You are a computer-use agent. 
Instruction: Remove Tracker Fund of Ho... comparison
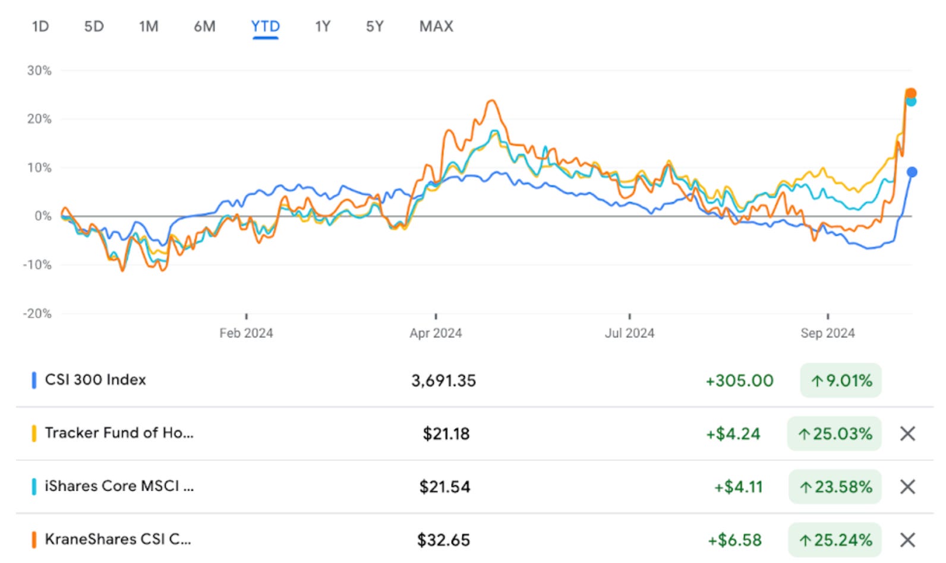tap(907, 434)
